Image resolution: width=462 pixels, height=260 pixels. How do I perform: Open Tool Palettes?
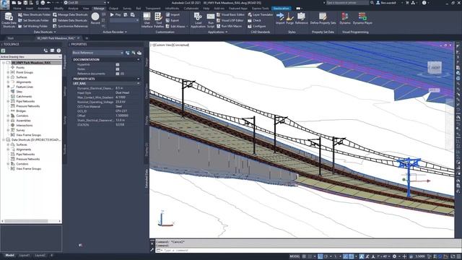click(x=159, y=20)
